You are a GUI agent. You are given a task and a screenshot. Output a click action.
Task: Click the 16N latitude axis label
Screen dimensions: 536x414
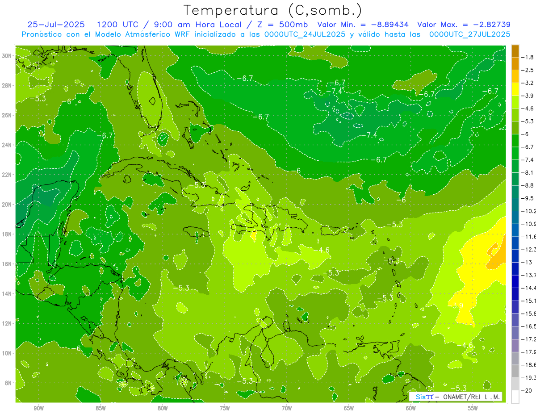pyautogui.click(x=8, y=264)
